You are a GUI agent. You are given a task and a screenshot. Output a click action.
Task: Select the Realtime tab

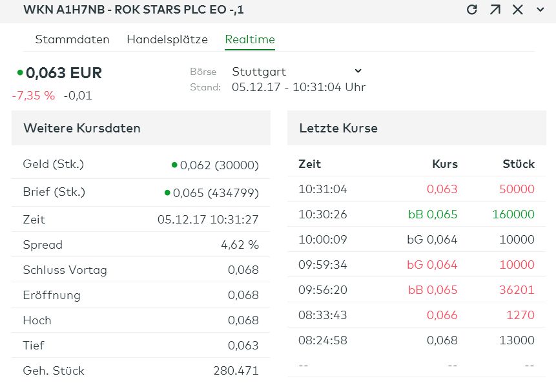(249, 39)
